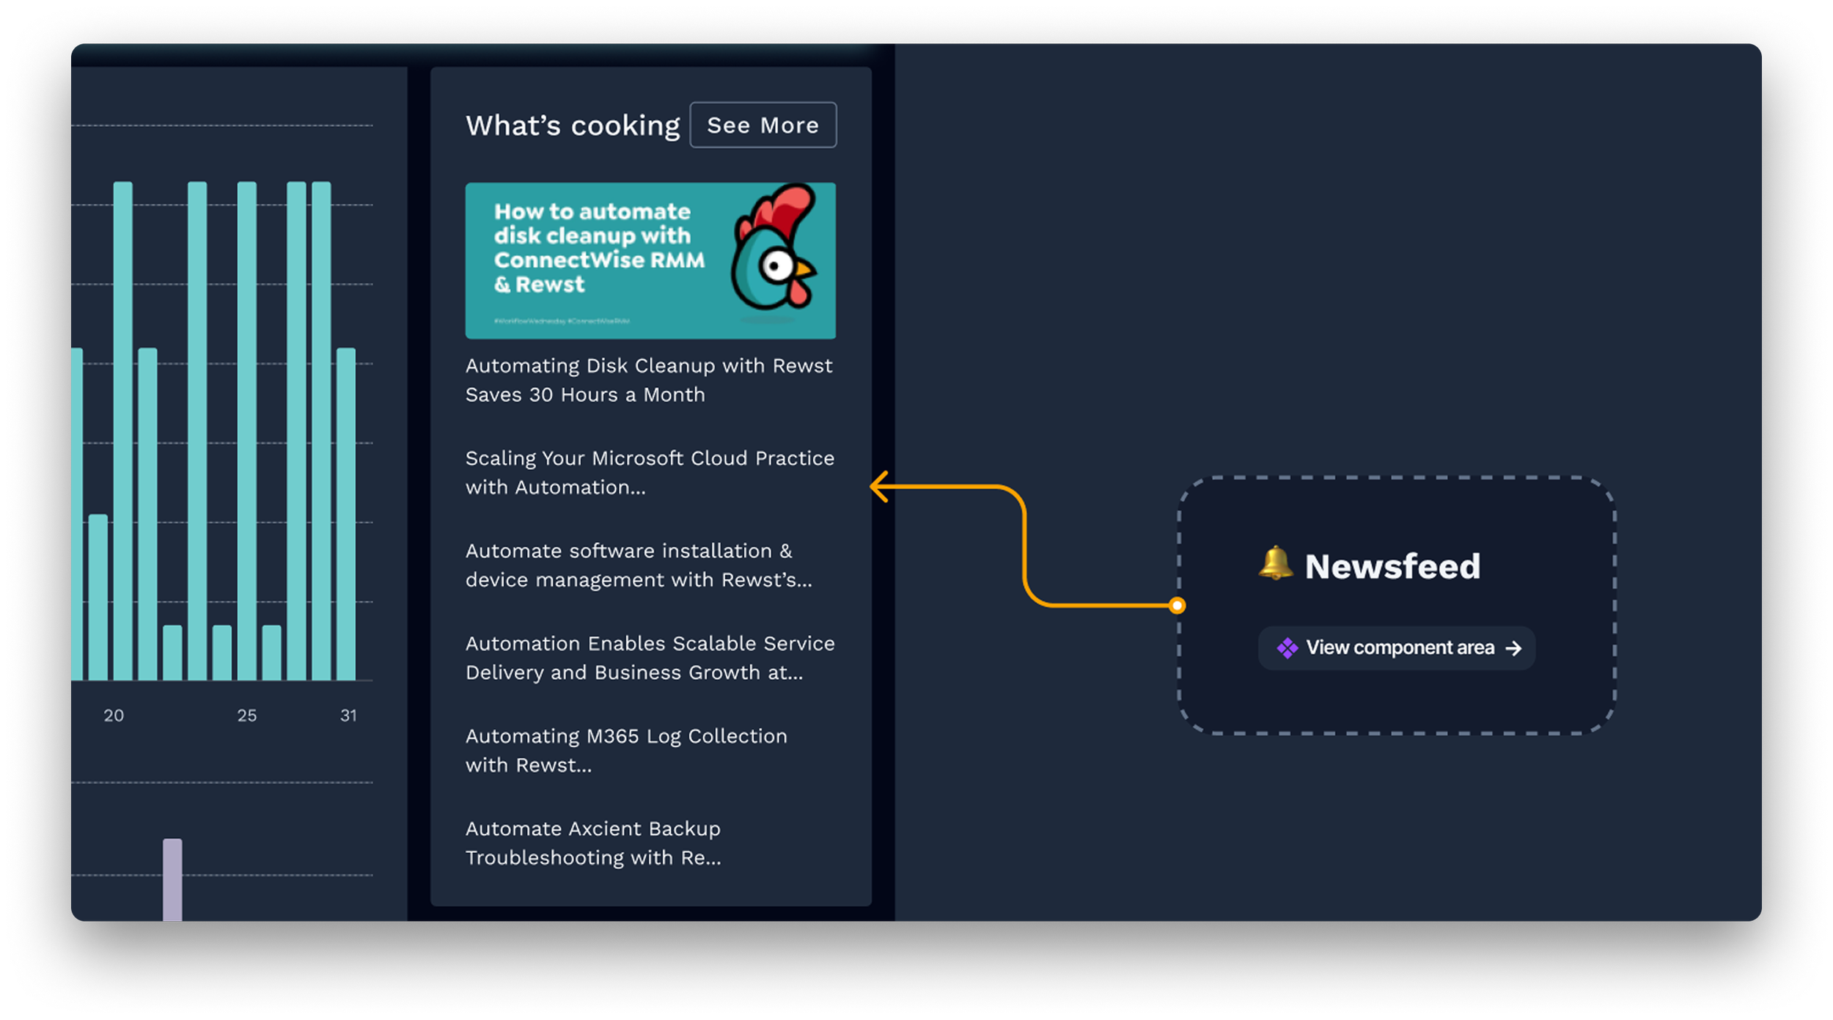Click the purple diamond component icon
Image resolution: width=1833 pixels, height=1020 pixels.
pos(1287,648)
